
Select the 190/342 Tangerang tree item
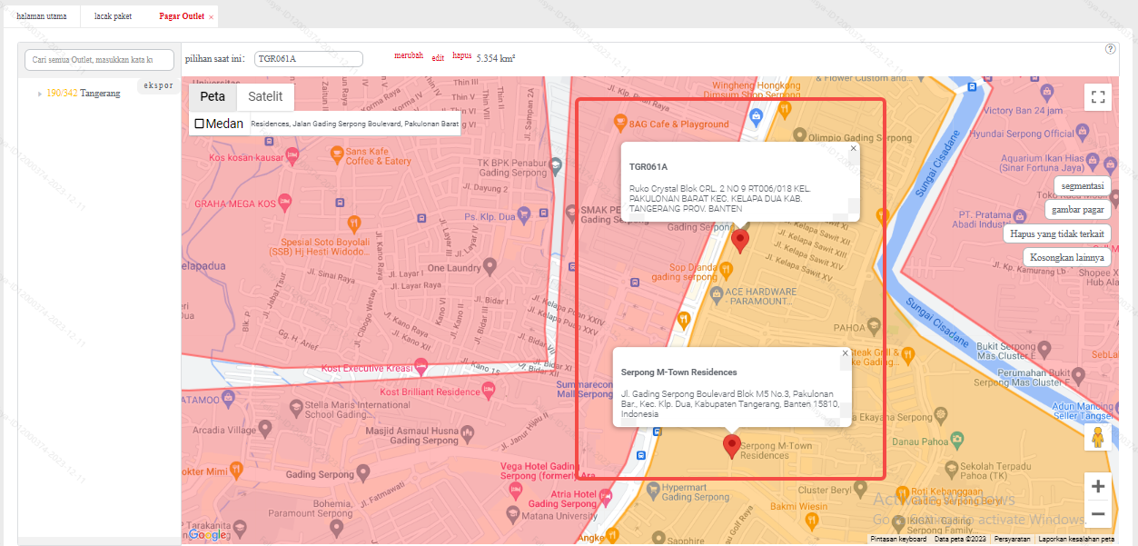83,93
